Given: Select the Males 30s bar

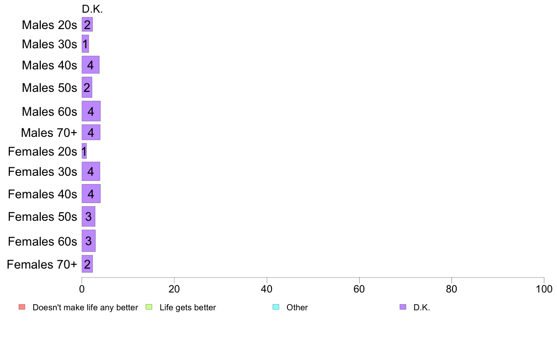Looking at the screenshot, I should pyautogui.click(x=85, y=44).
